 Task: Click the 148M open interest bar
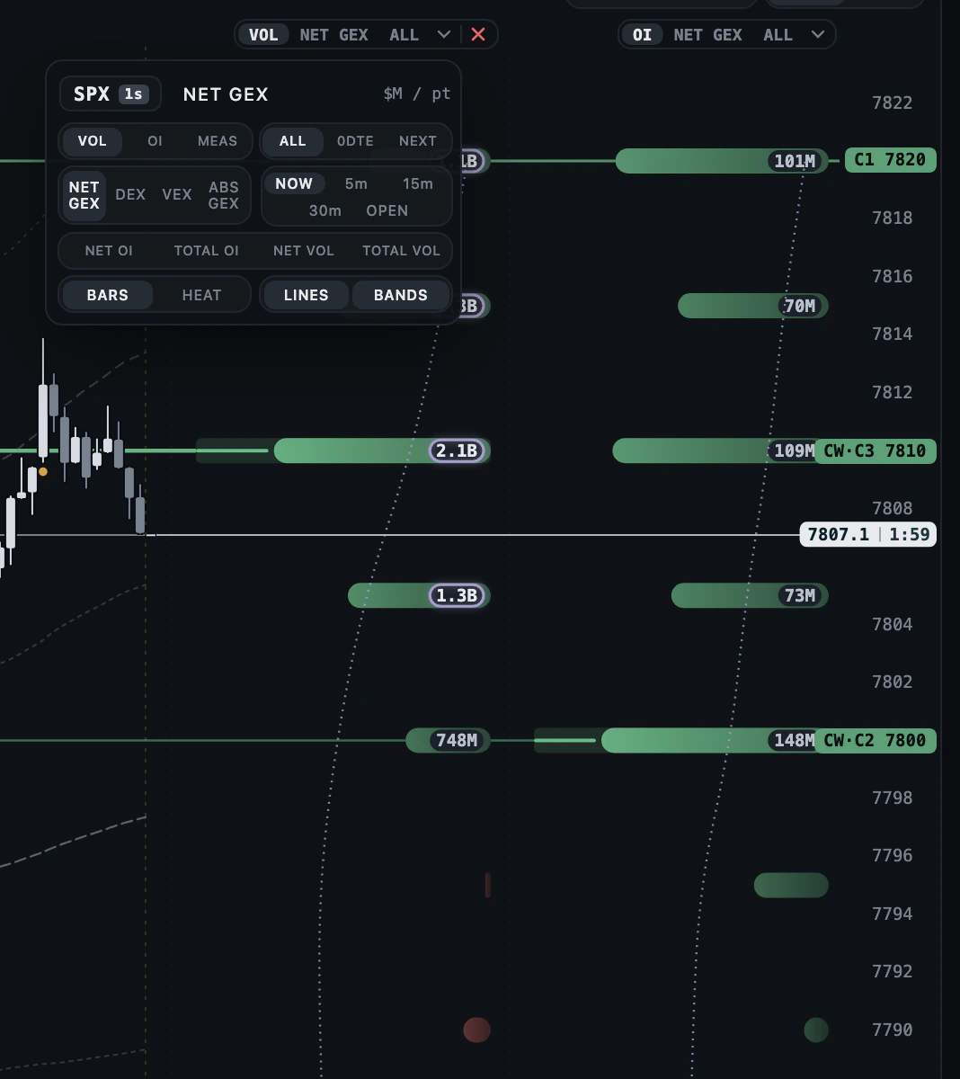(714, 740)
